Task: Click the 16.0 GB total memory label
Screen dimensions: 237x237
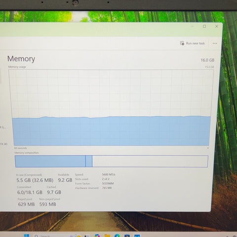Action: click(207, 60)
